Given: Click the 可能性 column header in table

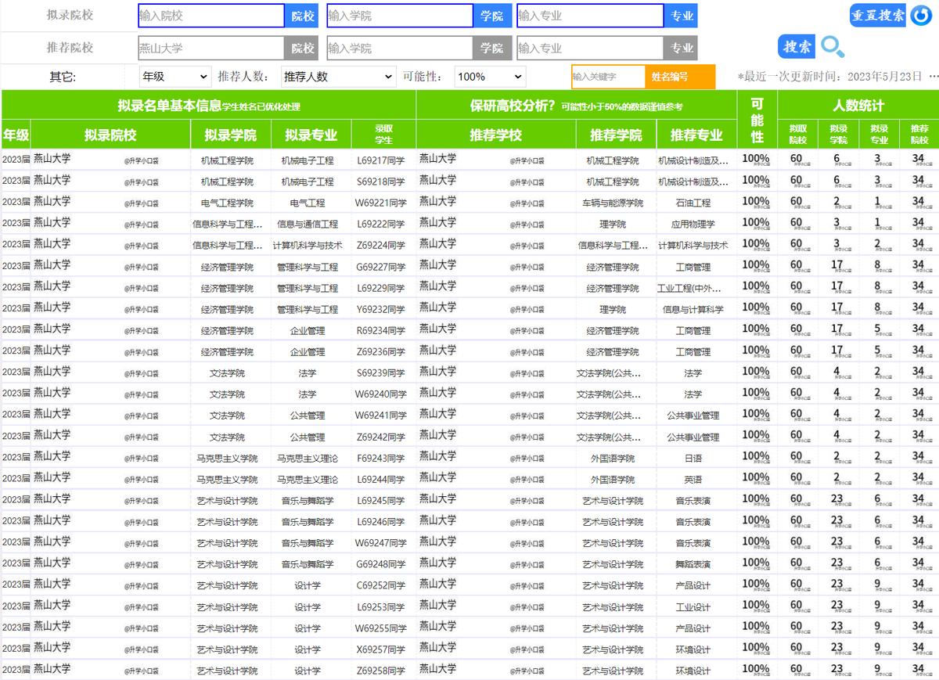Looking at the screenshot, I should click(x=757, y=120).
